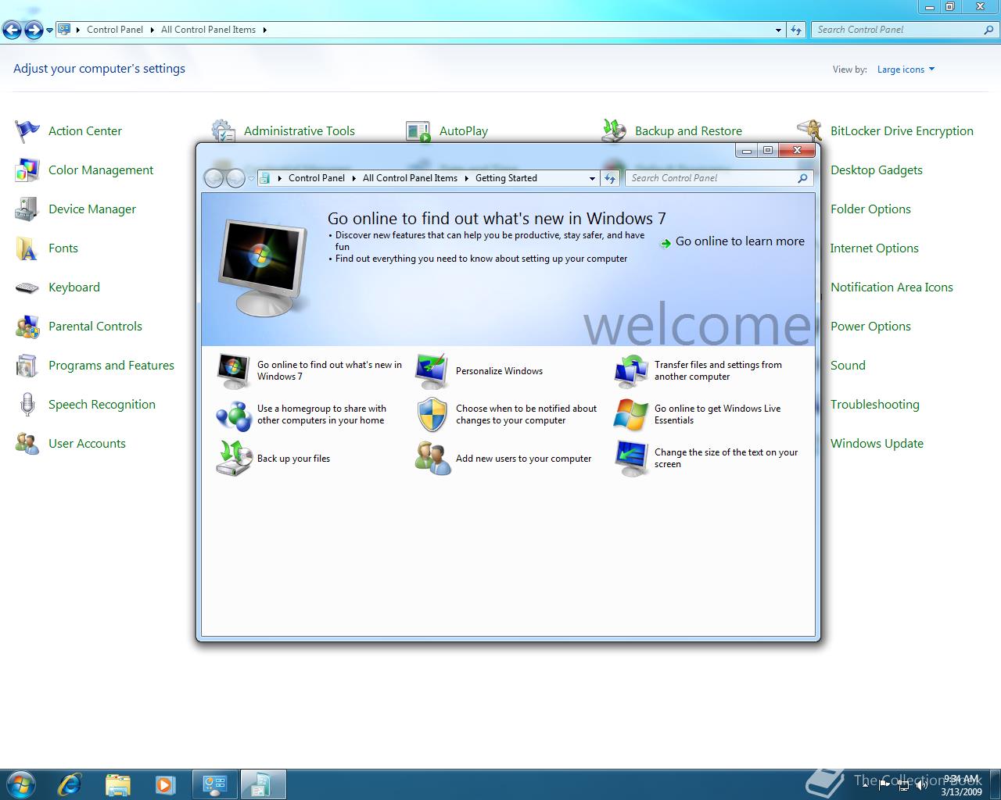Viewport: 1001px width, 800px height.
Task: Open Power Options link
Action: click(870, 327)
